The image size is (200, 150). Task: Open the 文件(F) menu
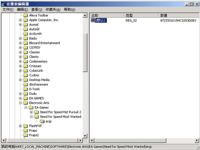tap(8, 9)
